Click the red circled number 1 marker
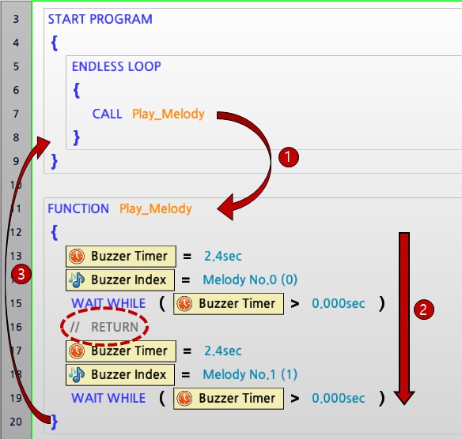The width and height of the screenshot is (462, 439). pos(289,157)
